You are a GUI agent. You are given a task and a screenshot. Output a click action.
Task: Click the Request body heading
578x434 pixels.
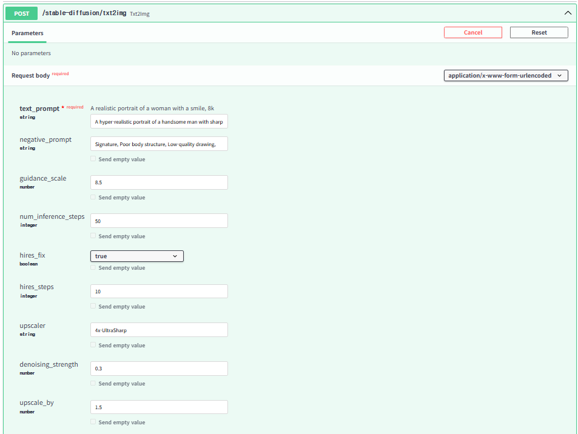[30, 76]
